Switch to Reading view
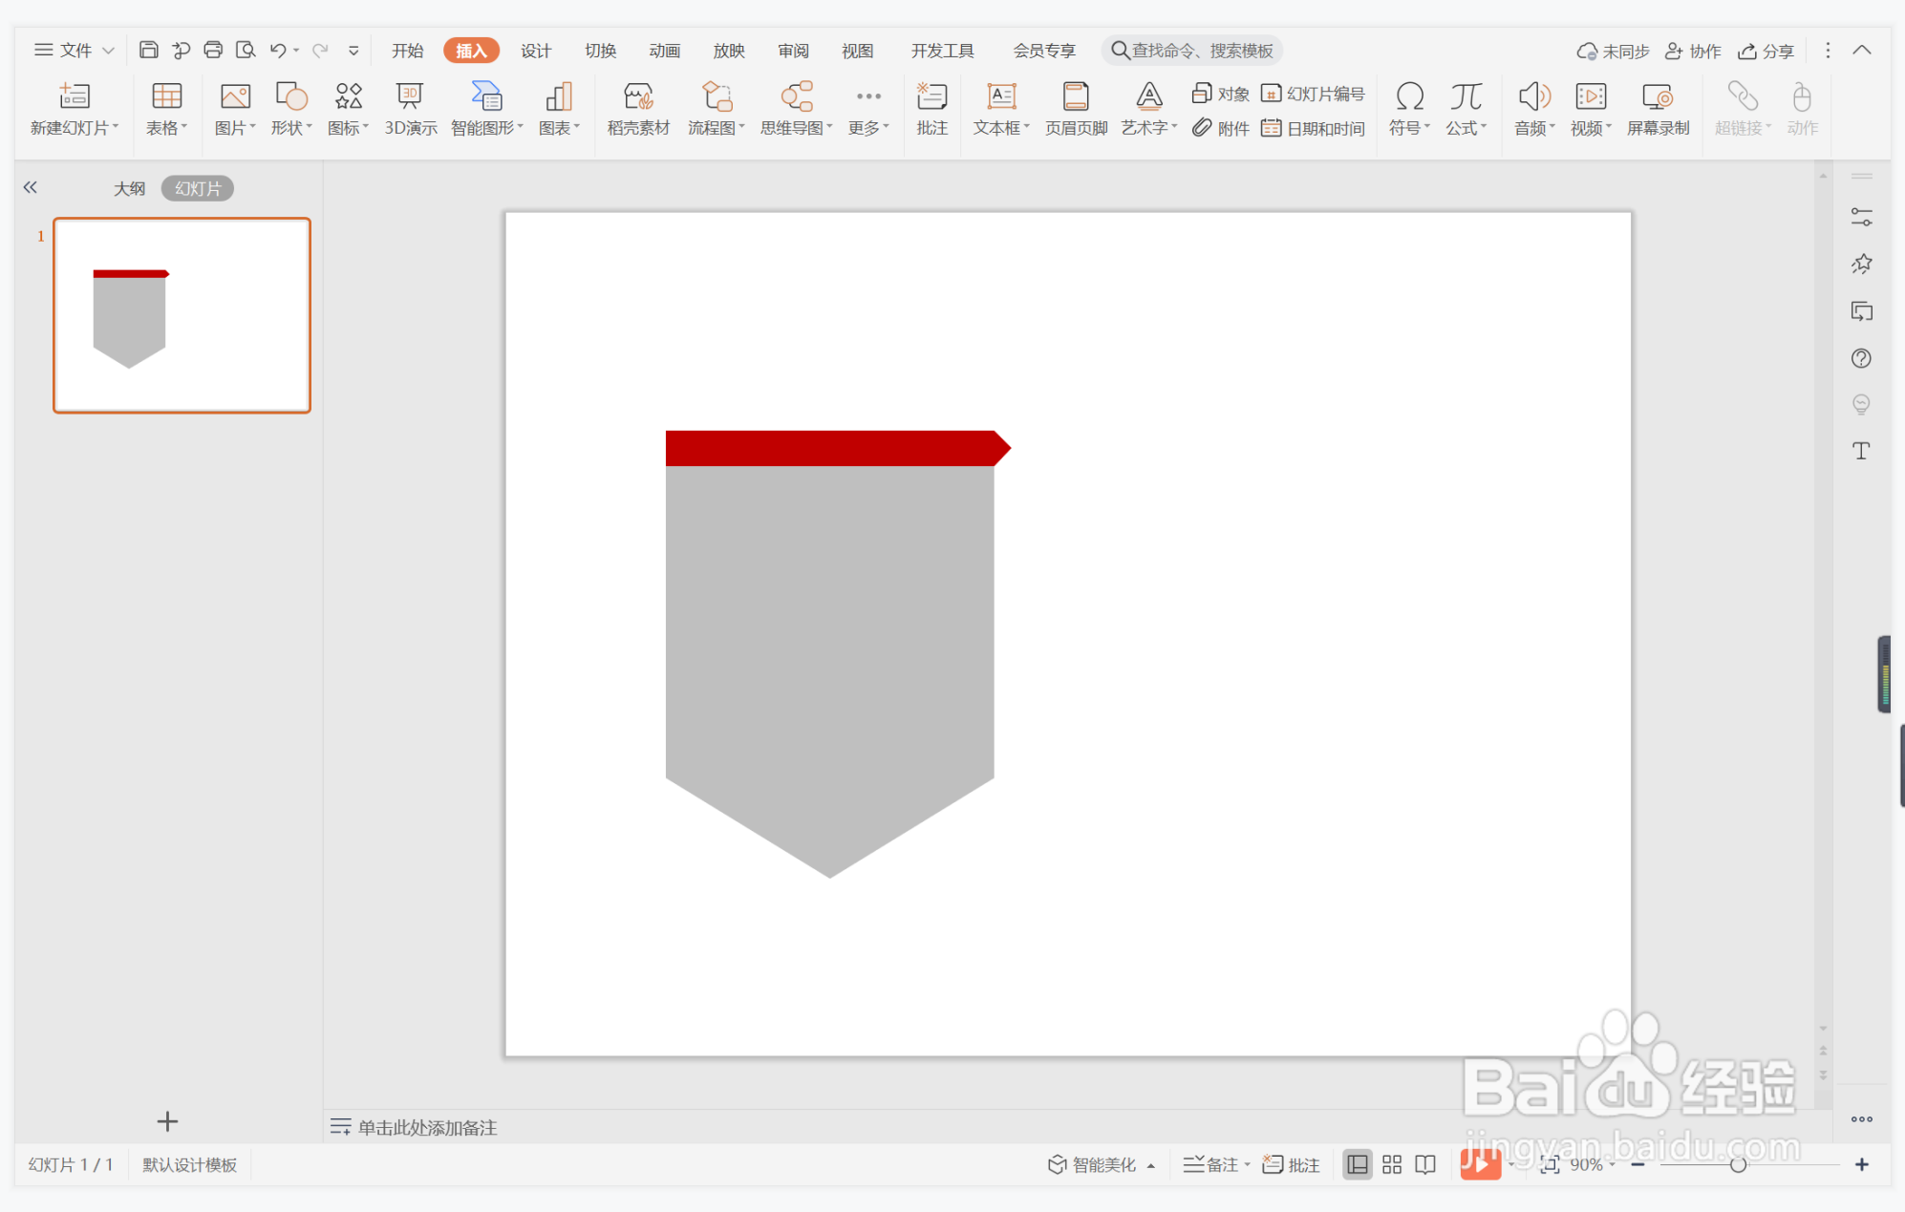The height and width of the screenshot is (1212, 1905). [1425, 1164]
